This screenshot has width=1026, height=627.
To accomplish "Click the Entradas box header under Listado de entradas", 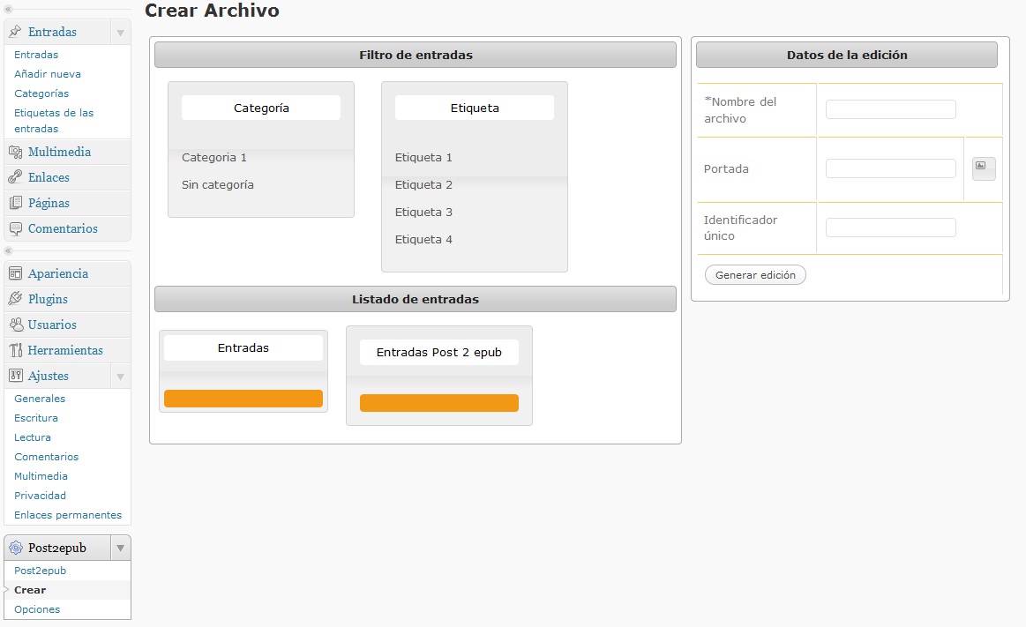I will pos(243,347).
